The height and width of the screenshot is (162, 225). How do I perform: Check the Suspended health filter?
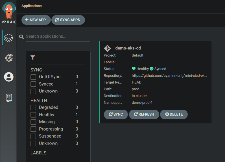33,136
